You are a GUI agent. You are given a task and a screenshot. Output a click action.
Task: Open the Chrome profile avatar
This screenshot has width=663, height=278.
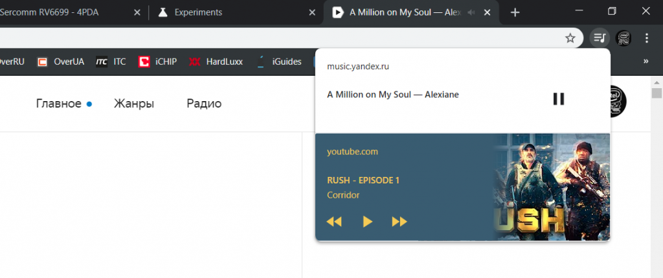pyautogui.click(x=624, y=38)
